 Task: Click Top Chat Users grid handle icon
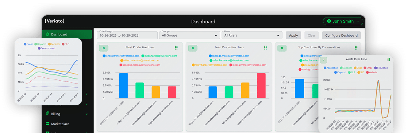356,48
